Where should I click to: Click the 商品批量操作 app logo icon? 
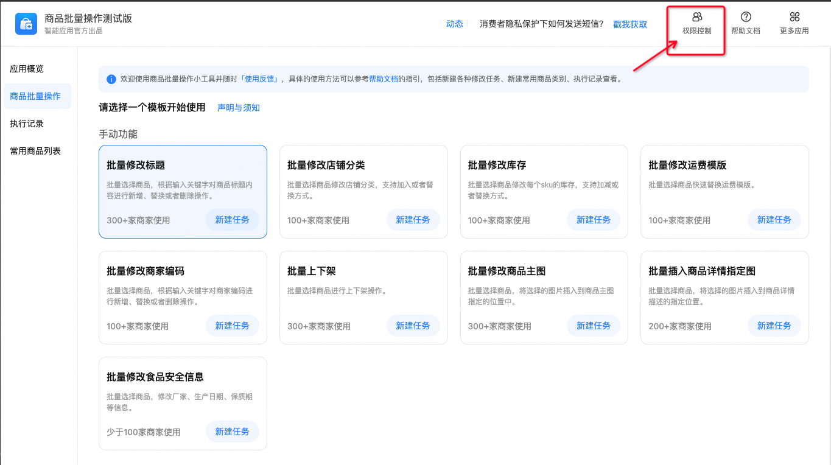26,23
